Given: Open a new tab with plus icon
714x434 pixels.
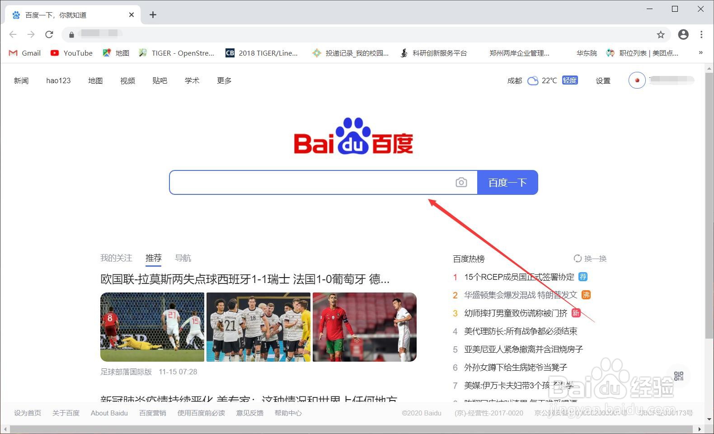Looking at the screenshot, I should [153, 15].
